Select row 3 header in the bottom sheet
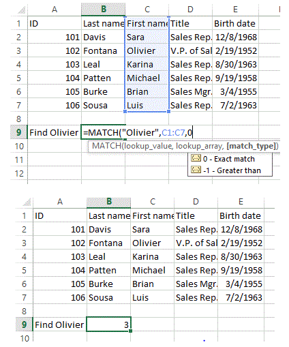The height and width of the screenshot is (347, 289). (24, 243)
